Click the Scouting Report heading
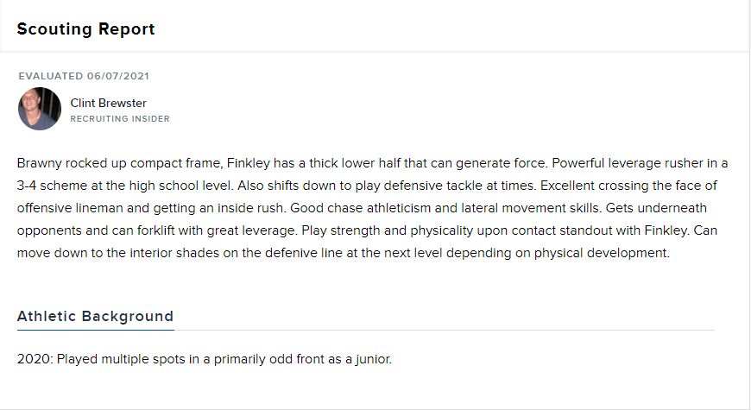The height and width of the screenshot is (410, 751). pos(85,28)
